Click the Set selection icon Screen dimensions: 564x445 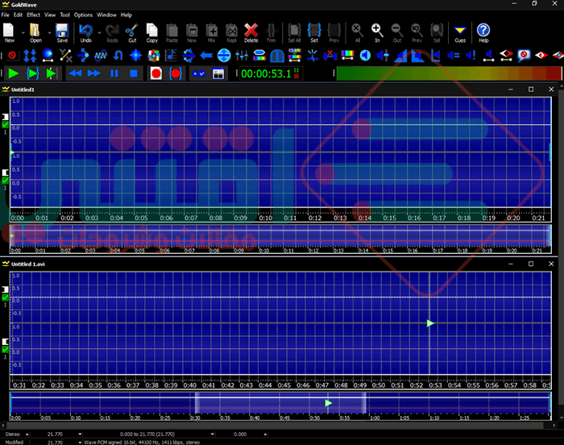click(314, 33)
